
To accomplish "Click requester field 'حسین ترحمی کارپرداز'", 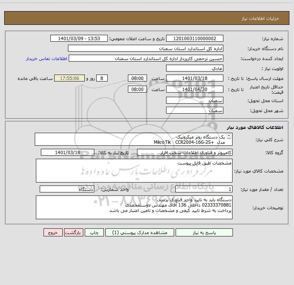I will click(146, 58).
